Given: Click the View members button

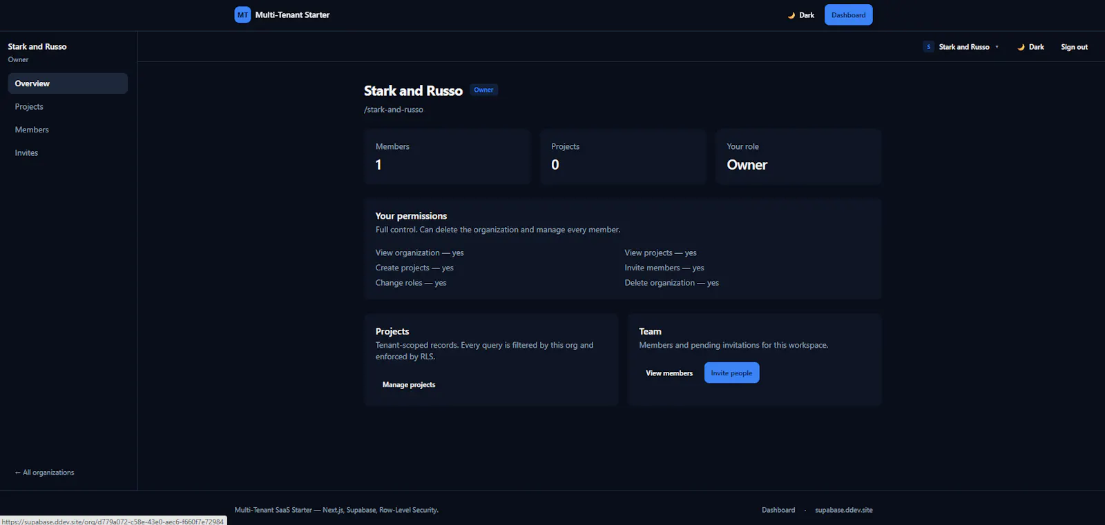Looking at the screenshot, I should coord(669,373).
